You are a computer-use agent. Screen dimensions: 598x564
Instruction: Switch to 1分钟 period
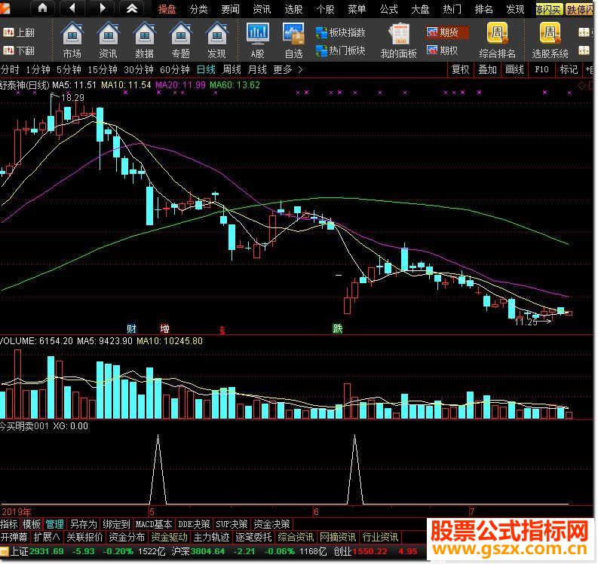[38, 70]
